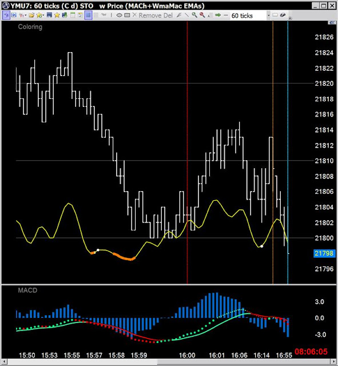Screen dimensions: 338x366
Task: Click the text label tool icon
Action: point(210,15)
